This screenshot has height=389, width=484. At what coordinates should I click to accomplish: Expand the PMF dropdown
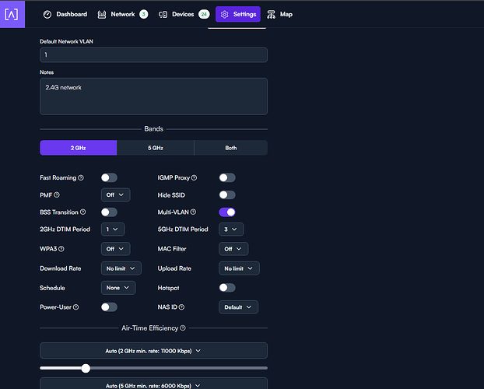point(115,194)
